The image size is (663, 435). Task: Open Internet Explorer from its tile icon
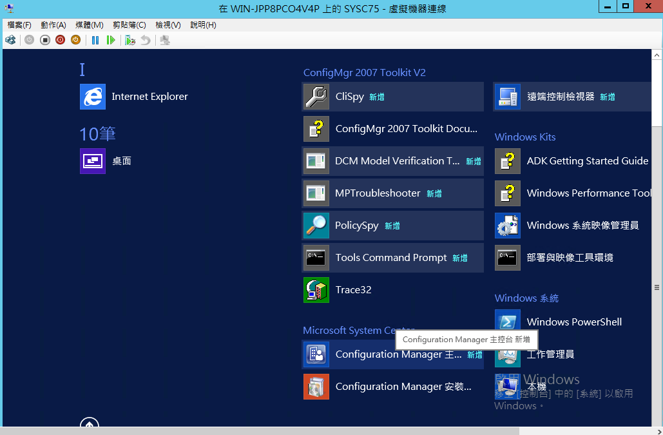coord(93,97)
